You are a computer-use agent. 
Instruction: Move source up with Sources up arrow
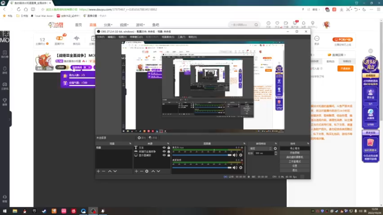[x=153, y=172]
